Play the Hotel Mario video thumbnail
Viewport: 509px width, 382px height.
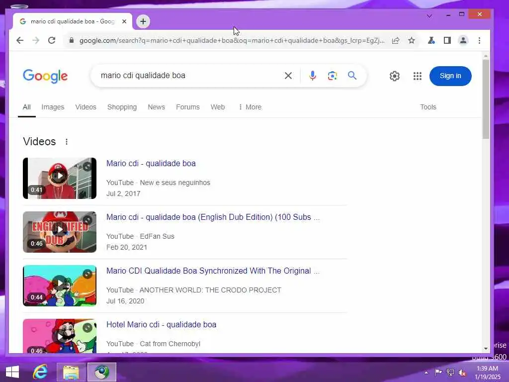(x=60, y=336)
